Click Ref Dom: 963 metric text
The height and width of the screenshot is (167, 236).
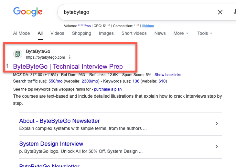pyautogui.click(x=73, y=75)
